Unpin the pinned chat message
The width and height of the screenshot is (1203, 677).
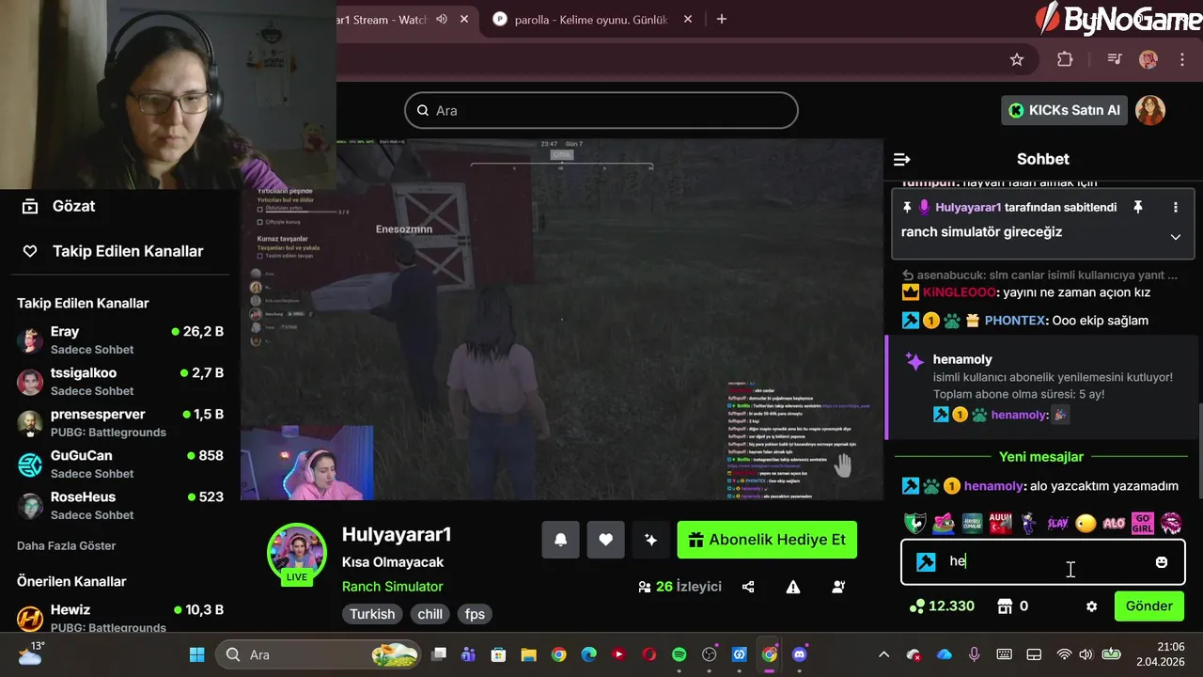1137,207
